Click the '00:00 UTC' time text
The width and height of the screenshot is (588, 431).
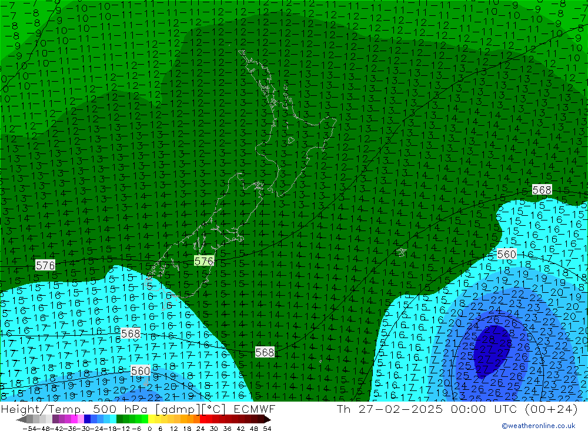[484, 409]
